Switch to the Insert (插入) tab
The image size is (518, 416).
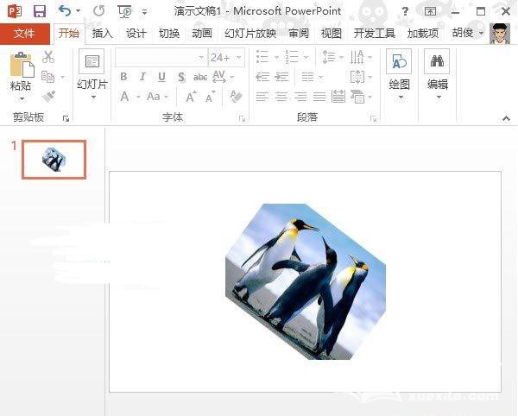pos(103,33)
